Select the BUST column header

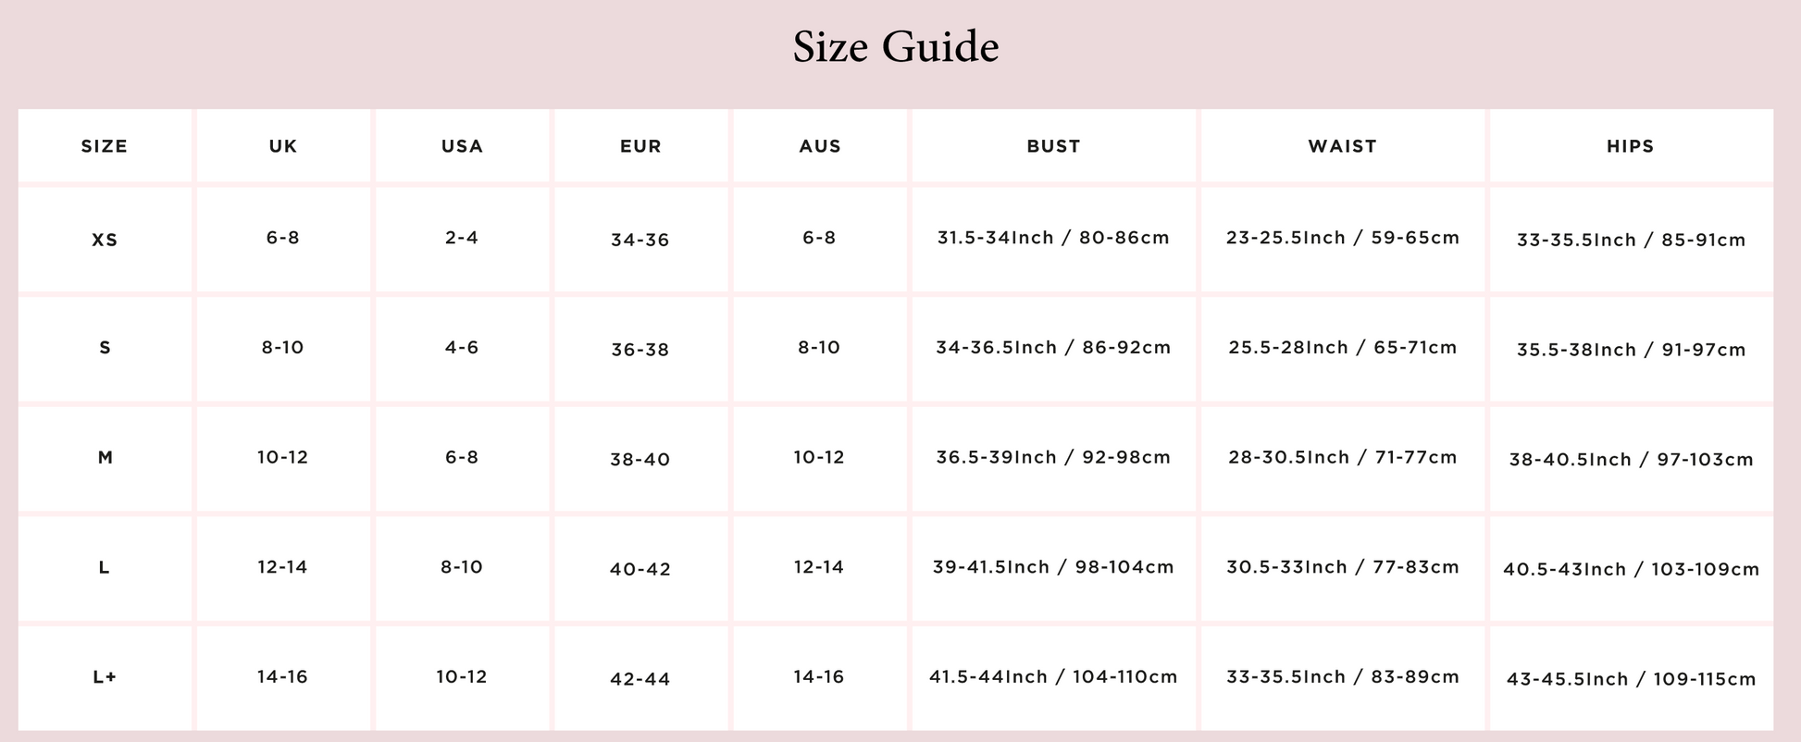[x=1053, y=146]
